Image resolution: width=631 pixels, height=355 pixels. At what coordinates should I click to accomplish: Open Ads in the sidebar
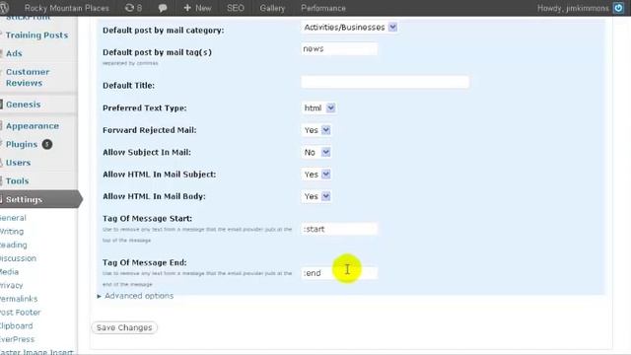point(14,53)
